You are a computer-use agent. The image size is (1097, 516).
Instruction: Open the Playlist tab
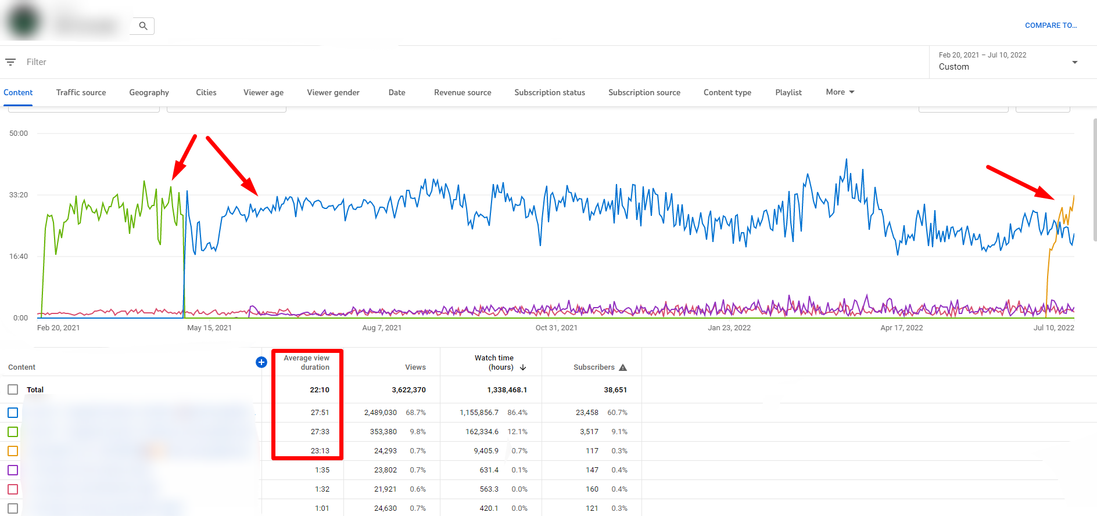(788, 92)
